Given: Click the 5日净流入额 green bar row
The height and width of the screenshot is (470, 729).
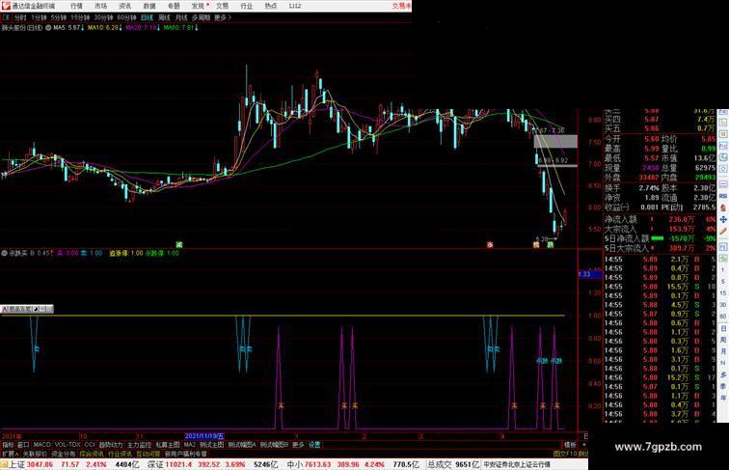Looking at the screenshot, I should (661, 238).
